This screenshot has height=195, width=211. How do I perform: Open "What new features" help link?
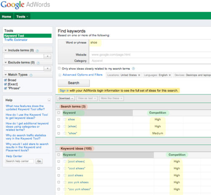click(25, 108)
